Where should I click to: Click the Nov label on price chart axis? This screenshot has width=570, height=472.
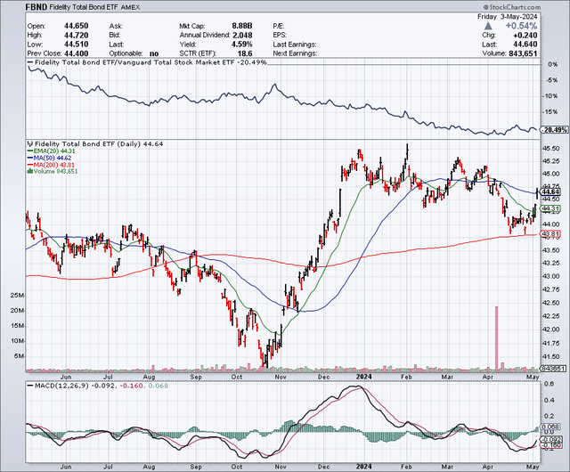point(281,377)
